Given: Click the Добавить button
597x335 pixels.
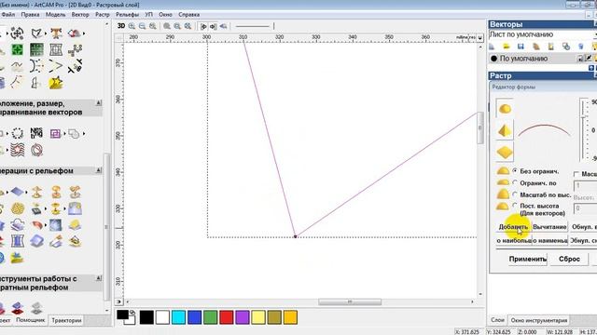Looking at the screenshot, I should [x=513, y=227].
